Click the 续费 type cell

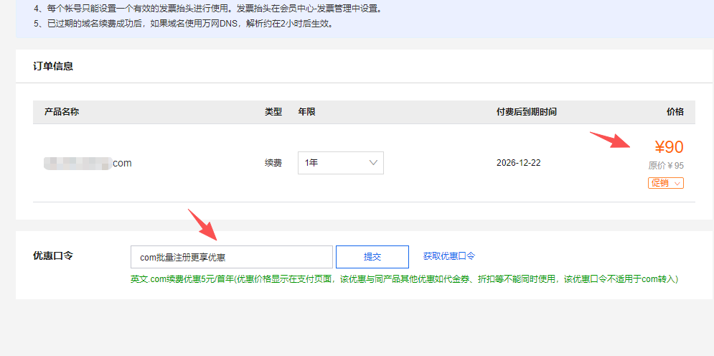tap(273, 163)
